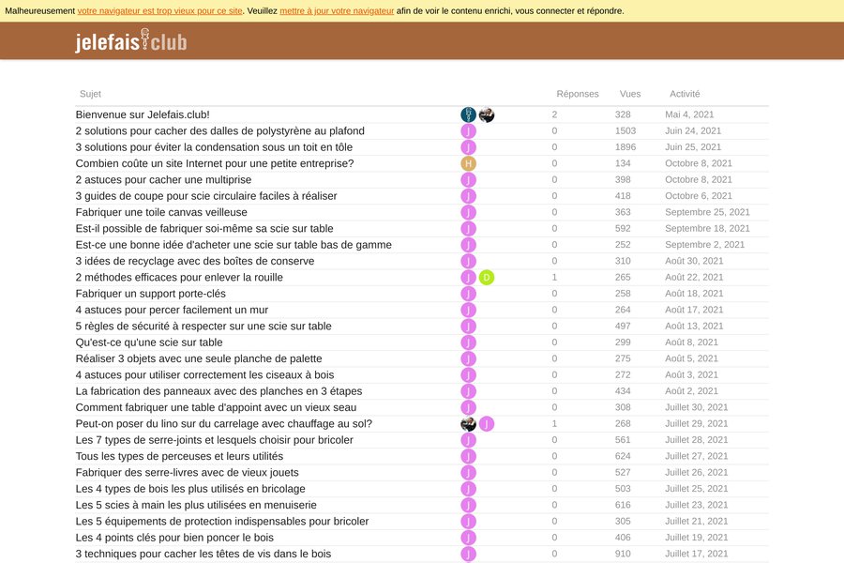Click J avatar on scie bas de gamme row
Viewport: 844px width, 563px height.
click(x=468, y=245)
